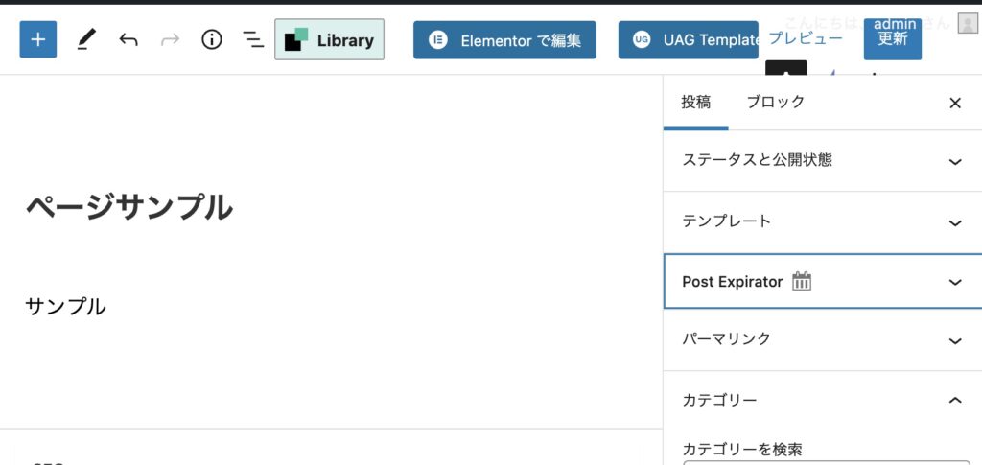Open the プレビュー preview link
The width and height of the screenshot is (982, 465).
pyautogui.click(x=806, y=38)
